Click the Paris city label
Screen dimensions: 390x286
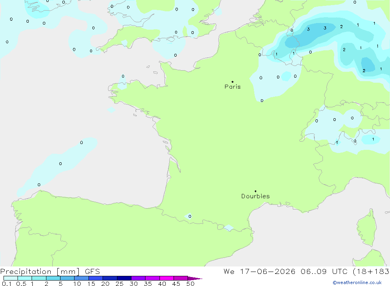232,87
